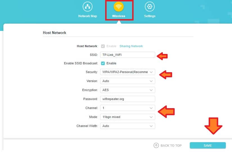Screen dimensions: 232x152
Task: Switch to the Wireless tab label
Action: point(119,16)
